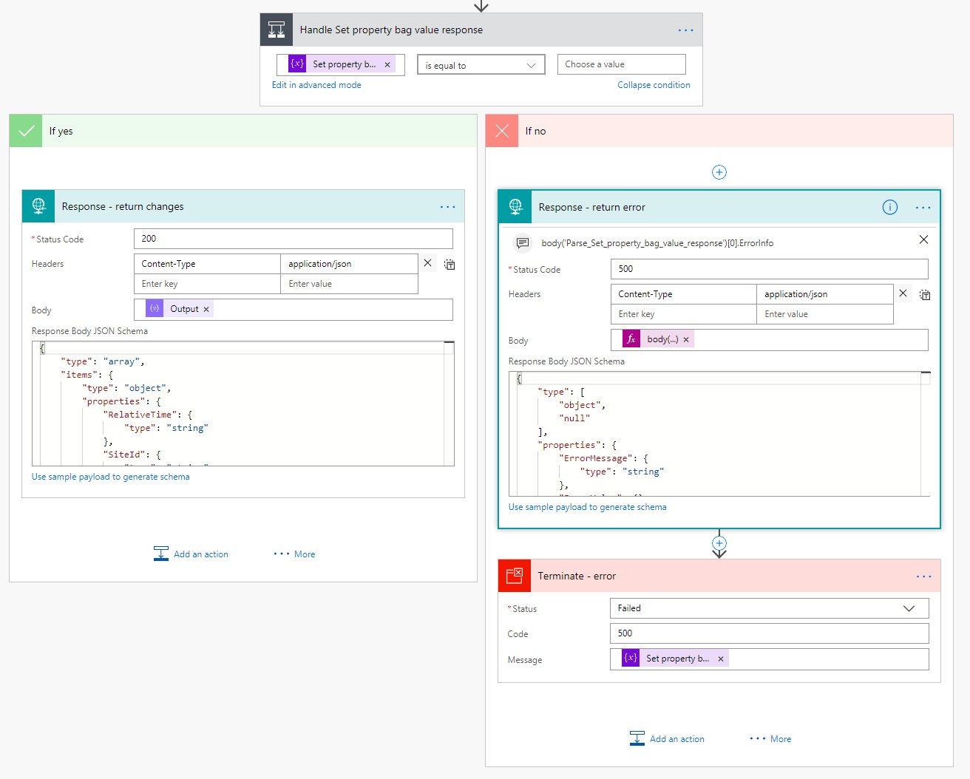Open ellipsis menu for Response - return error
The height and width of the screenshot is (779, 970).
(923, 208)
